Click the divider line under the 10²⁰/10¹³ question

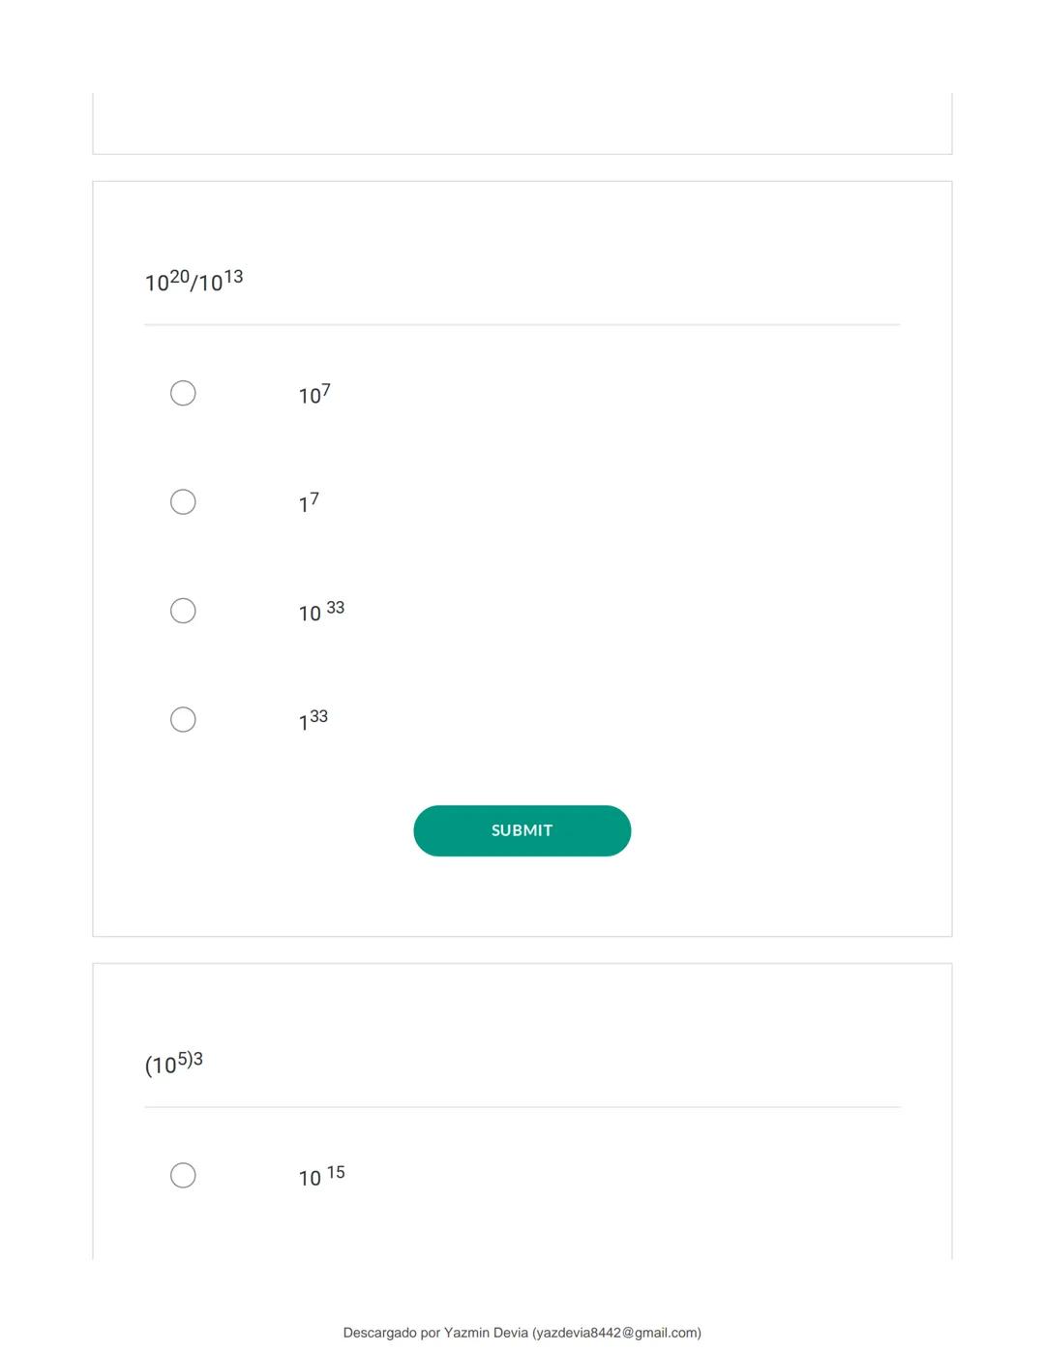[x=522, y=325]
